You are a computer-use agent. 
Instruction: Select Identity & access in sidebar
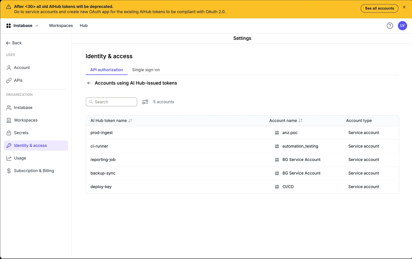tap(36, 145)
